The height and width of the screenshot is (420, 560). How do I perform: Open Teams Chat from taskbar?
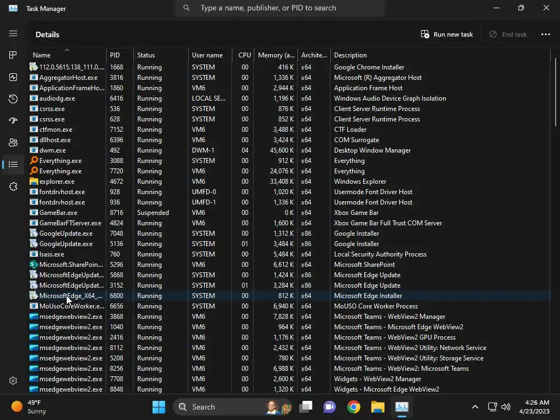point(329,407)
